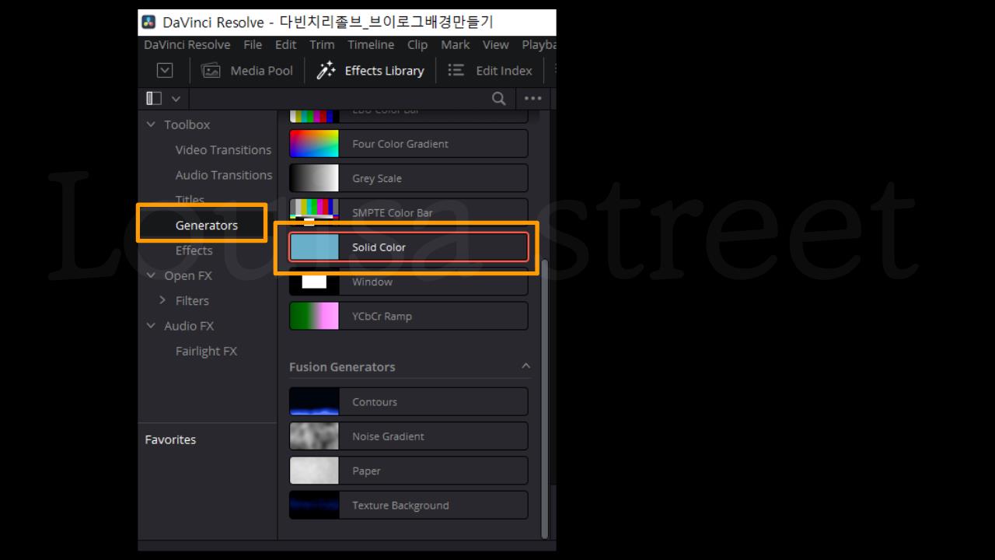Screen dimensions: 995x560
Task: Collapse the Fusion Generators section
Action: [525, 366]
